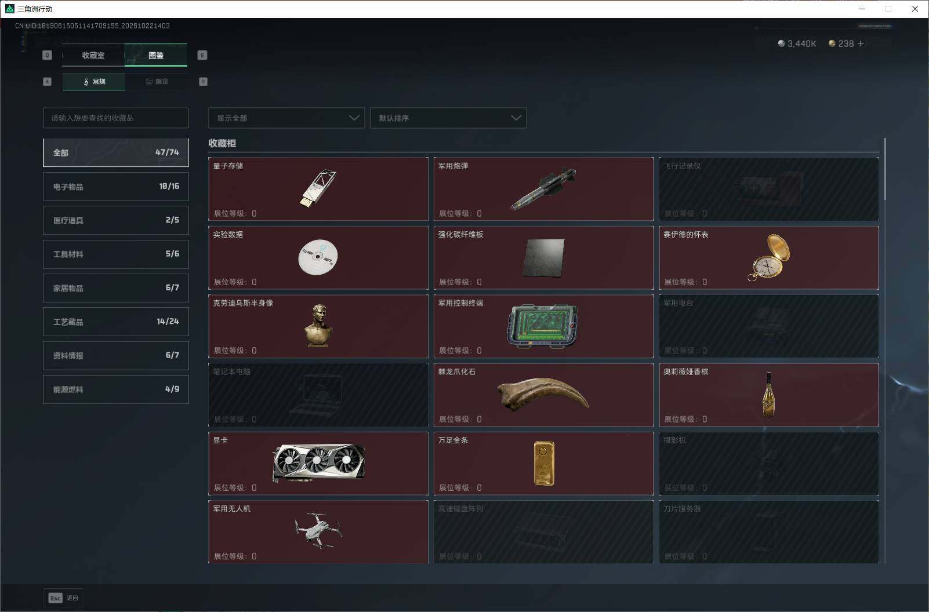This screenshot has width=929, height=612.
Task: Filter by 医疗道具 category
Action: (116, 220)
